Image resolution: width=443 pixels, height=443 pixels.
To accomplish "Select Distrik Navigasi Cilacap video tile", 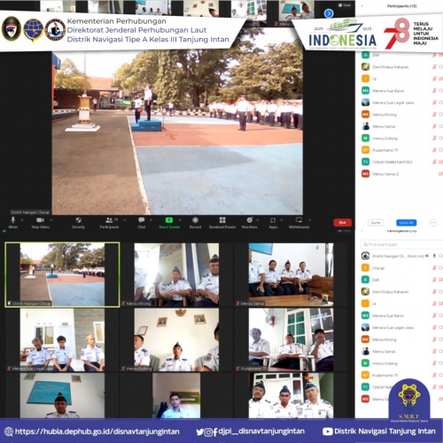I will (62, 275).
